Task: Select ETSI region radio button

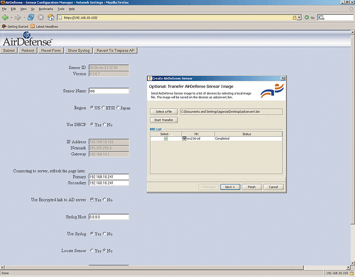Action: pyautogui.click(x=103, y=108)
